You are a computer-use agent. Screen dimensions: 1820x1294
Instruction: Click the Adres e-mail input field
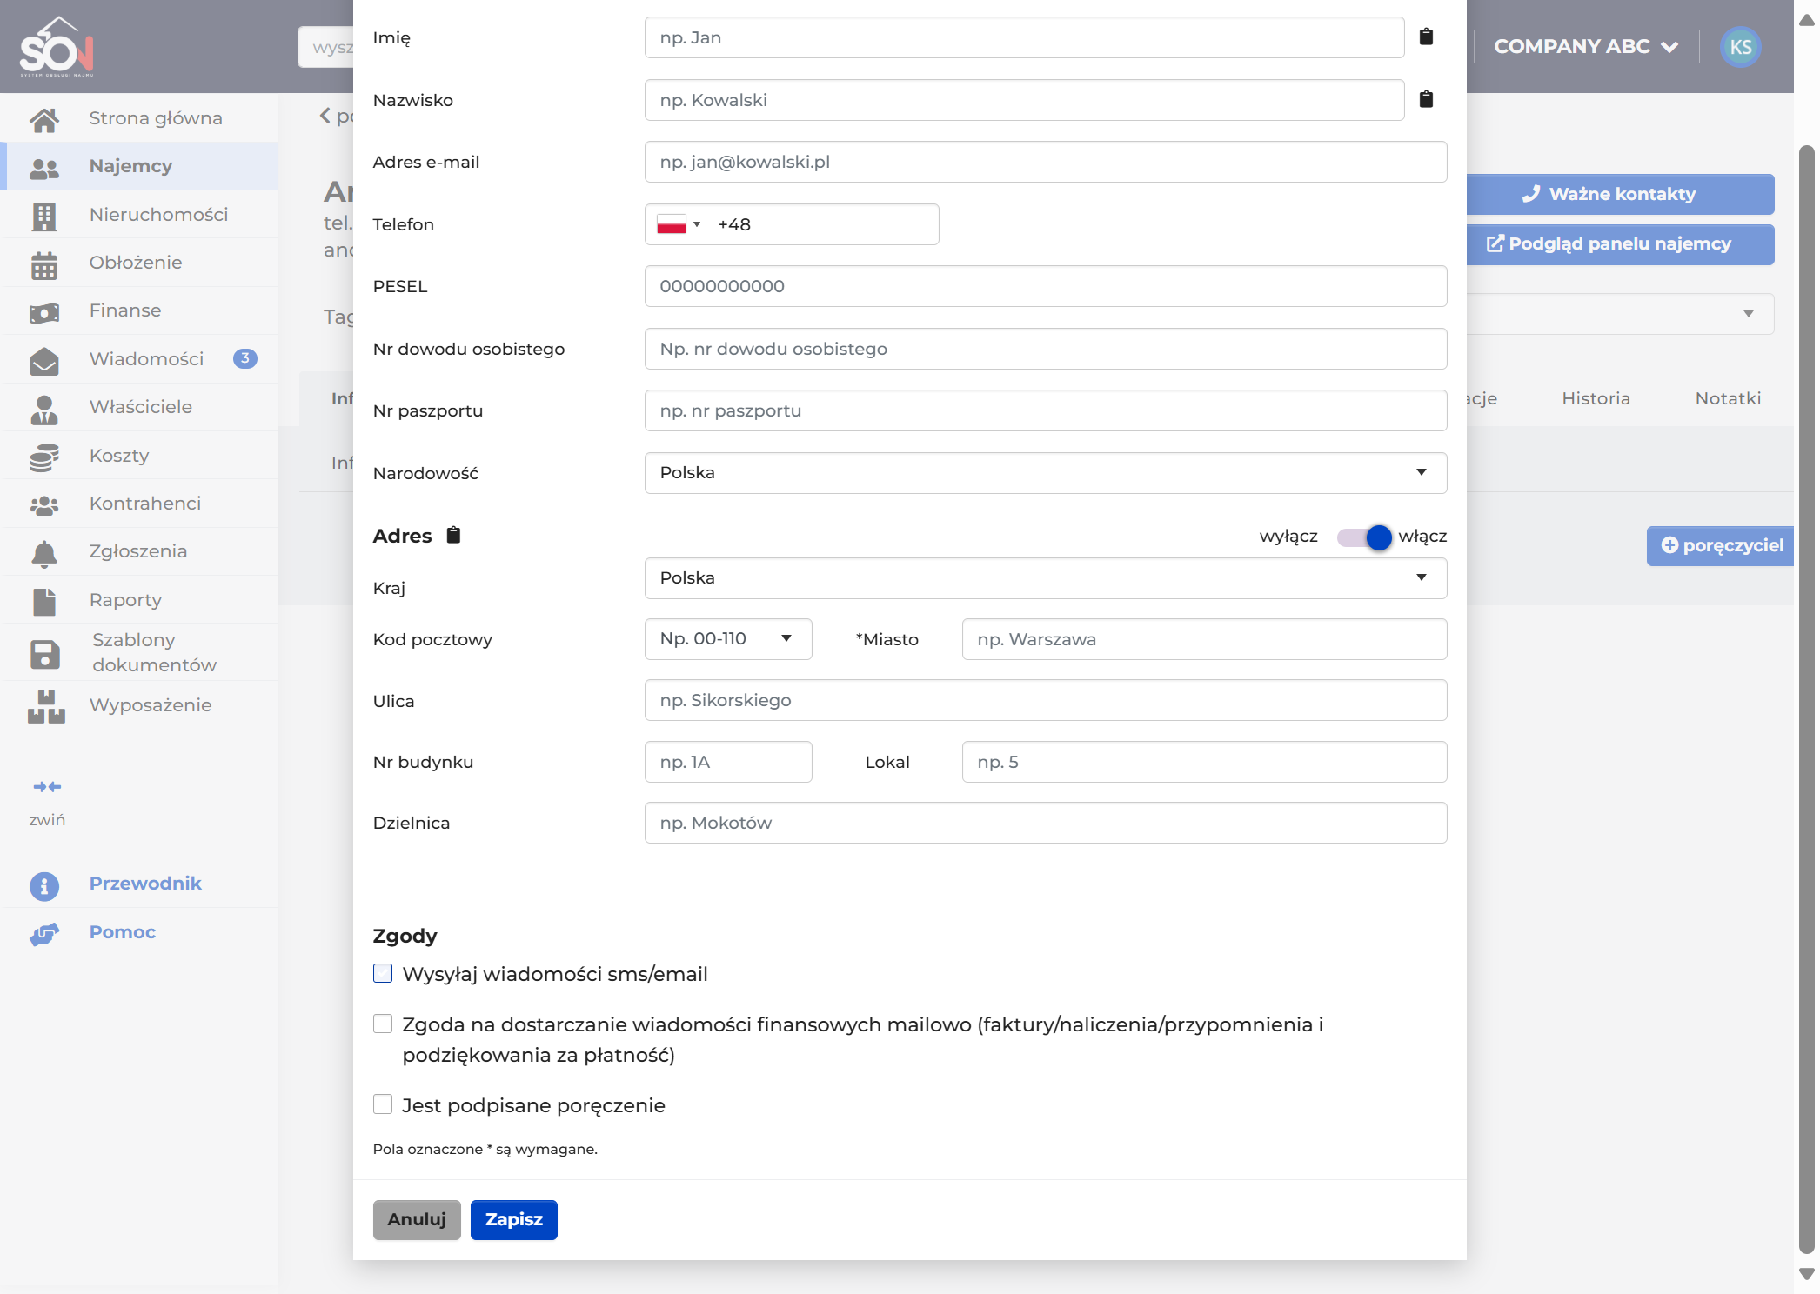pos(1046,162)
